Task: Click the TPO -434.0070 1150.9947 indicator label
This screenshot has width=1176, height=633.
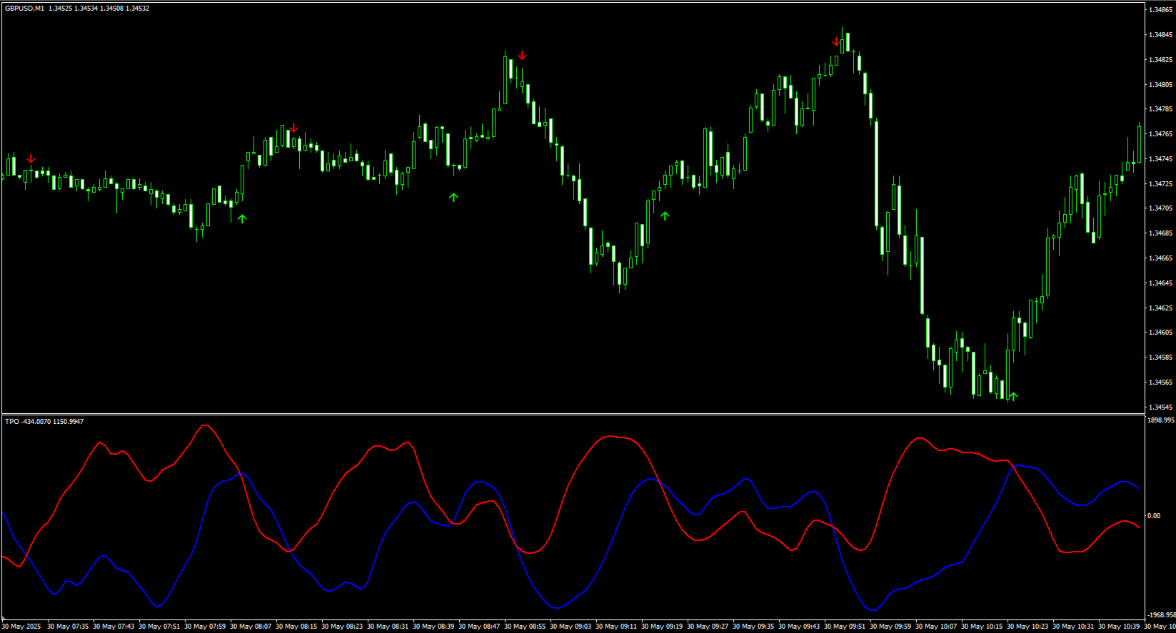Action: pos(44,422)
